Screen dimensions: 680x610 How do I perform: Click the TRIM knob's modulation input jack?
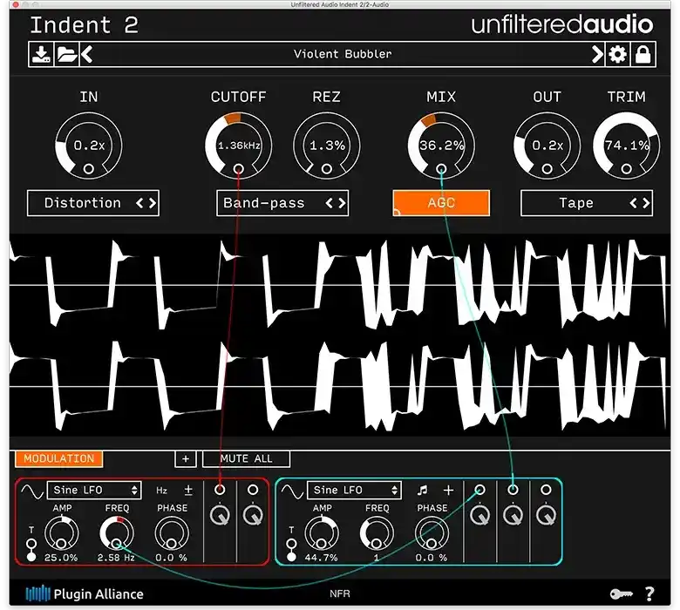click(626, 169)
